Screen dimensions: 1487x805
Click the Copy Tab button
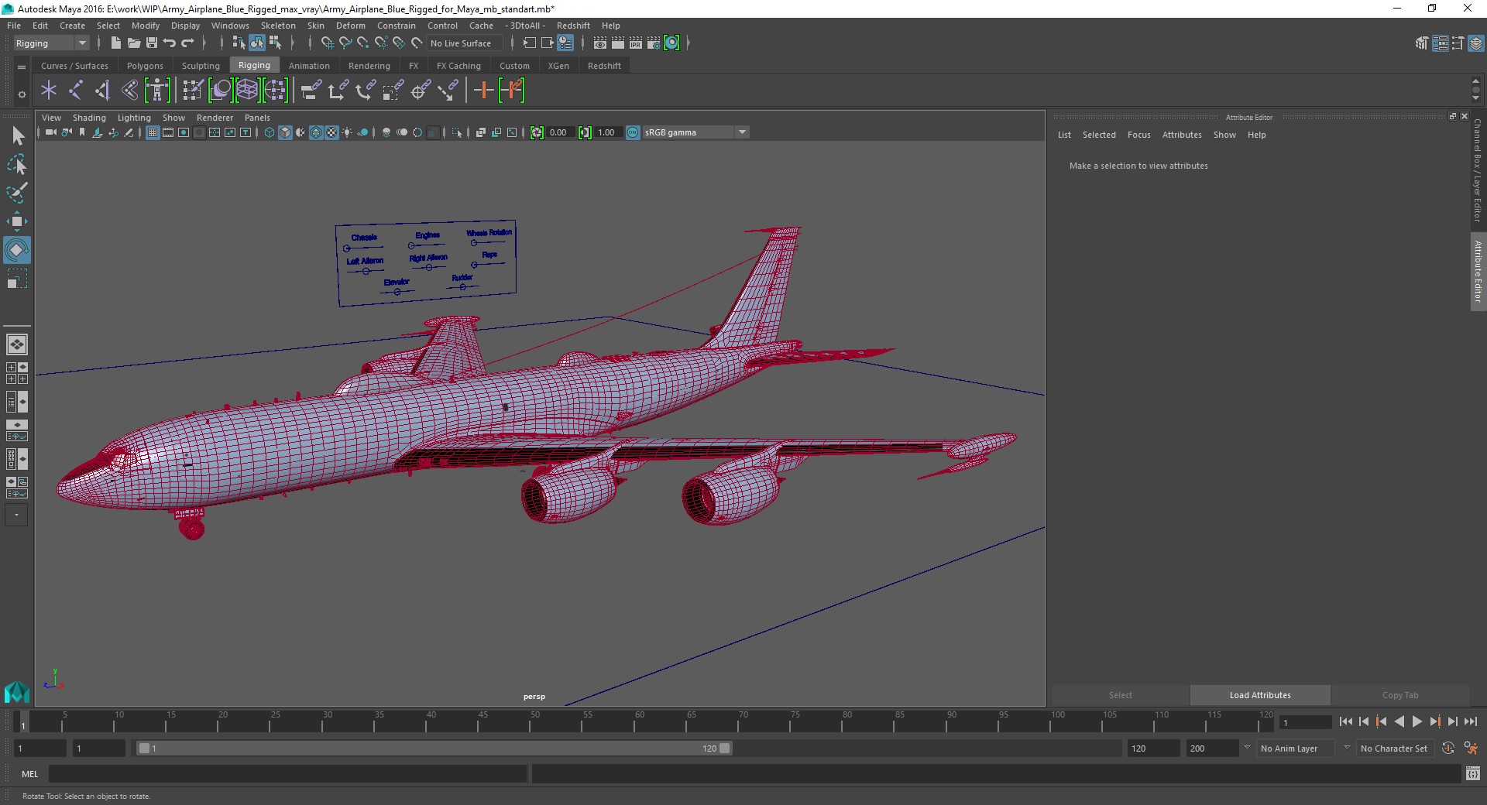(x=1400, y=695)
